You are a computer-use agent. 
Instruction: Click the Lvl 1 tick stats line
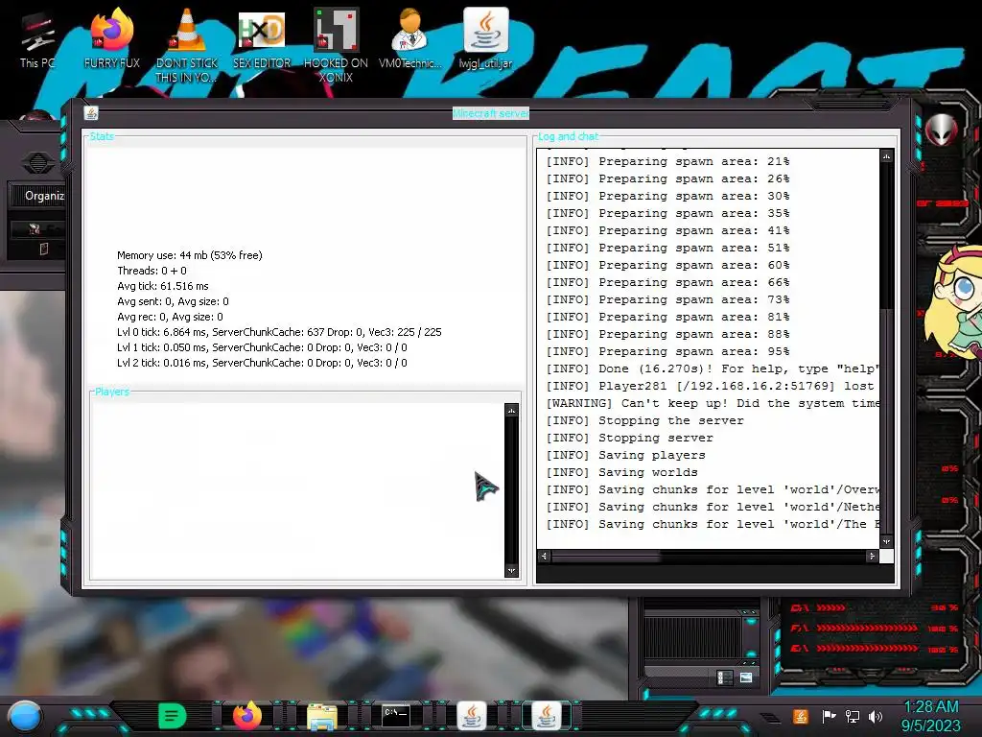[x=262, y=347]
